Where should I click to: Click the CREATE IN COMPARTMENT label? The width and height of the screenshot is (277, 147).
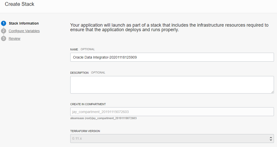tap(88, 104)
